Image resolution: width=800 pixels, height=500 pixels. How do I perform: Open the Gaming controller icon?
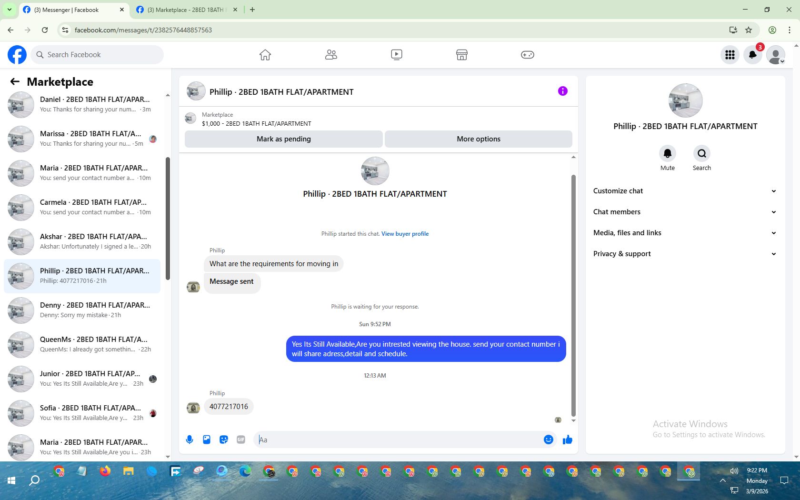528,55
